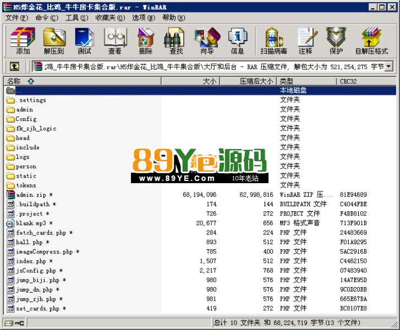Screen dimensions: 400x330
Task: Select the Config folder row
Action: coord(200,119)
